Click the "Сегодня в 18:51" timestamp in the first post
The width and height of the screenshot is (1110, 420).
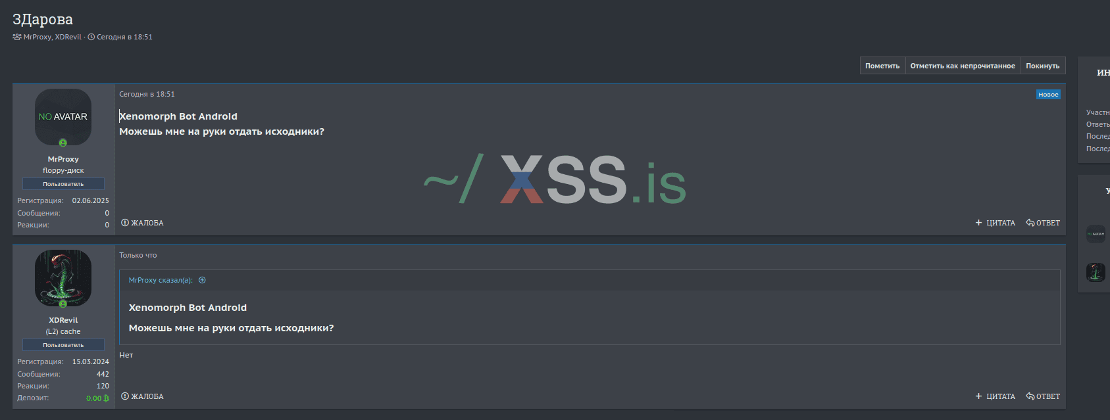pyautogui.click(x=147, y=94)
